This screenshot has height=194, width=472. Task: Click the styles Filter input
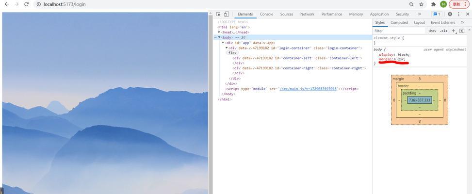pyautogui.click(x=399, y=31)
